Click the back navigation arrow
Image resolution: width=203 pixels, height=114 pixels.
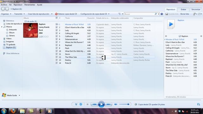coord(3,9)
